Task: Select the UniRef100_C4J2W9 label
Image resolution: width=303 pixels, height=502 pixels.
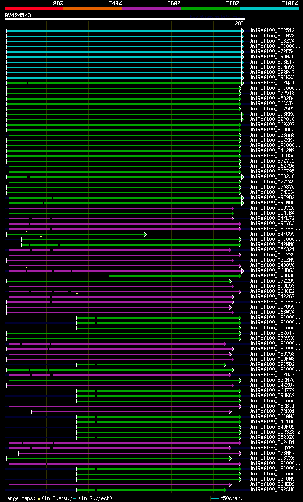Action: pyautogui.click(x=272, y=150)
